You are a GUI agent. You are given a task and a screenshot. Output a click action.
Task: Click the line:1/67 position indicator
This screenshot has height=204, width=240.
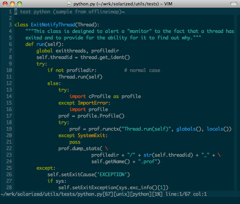click(x=185, y=194)
